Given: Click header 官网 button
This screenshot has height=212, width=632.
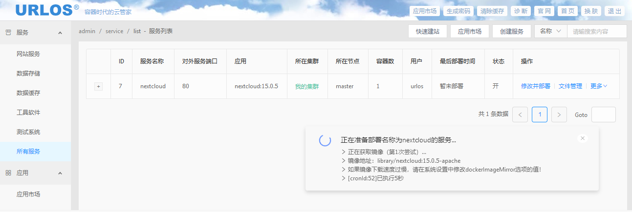Looking at the screenshot, I should (x=545, y=11).
